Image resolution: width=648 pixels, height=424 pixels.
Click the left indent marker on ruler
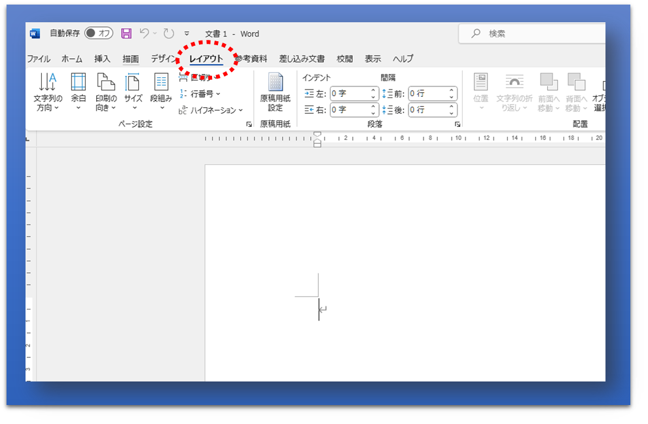click(x=317, y=144)
